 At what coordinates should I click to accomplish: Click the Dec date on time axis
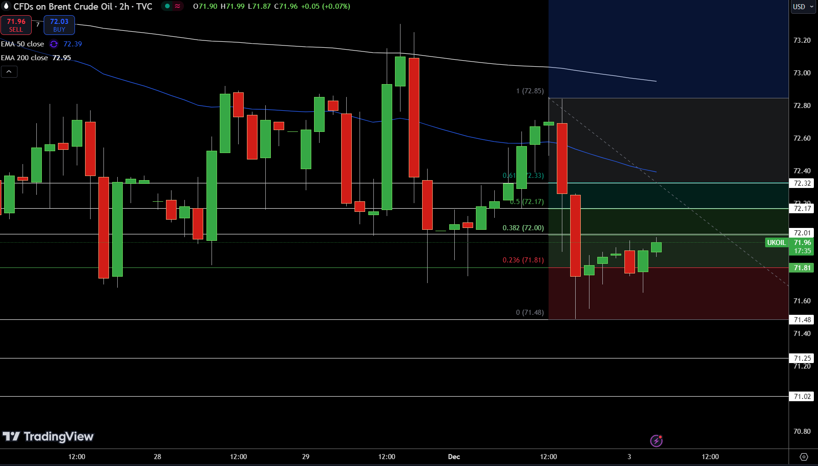(x=454, y=457)
